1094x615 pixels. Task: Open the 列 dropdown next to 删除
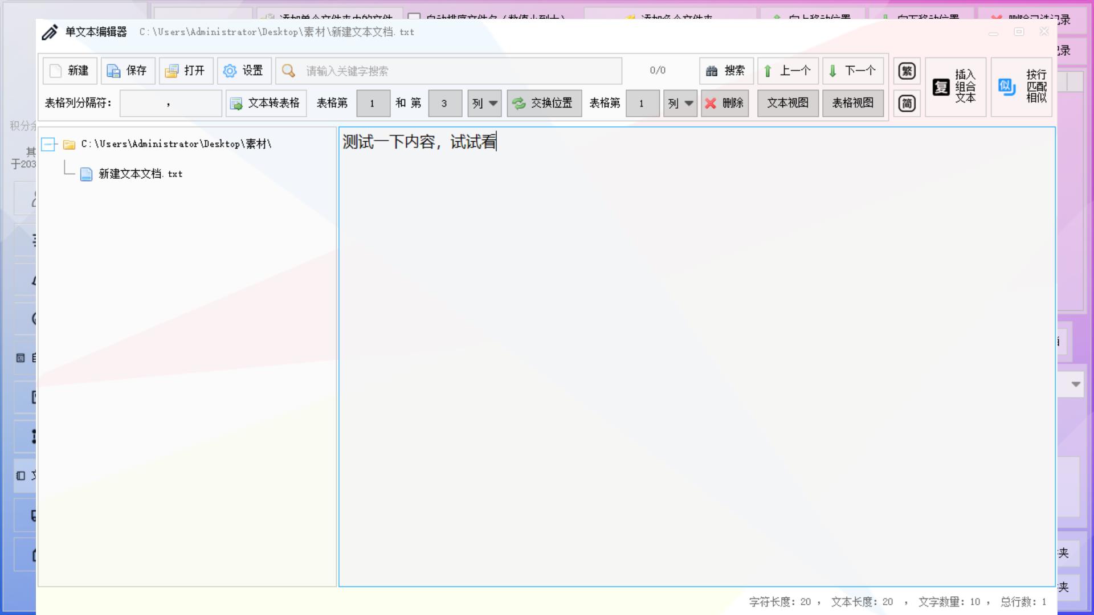680,103
